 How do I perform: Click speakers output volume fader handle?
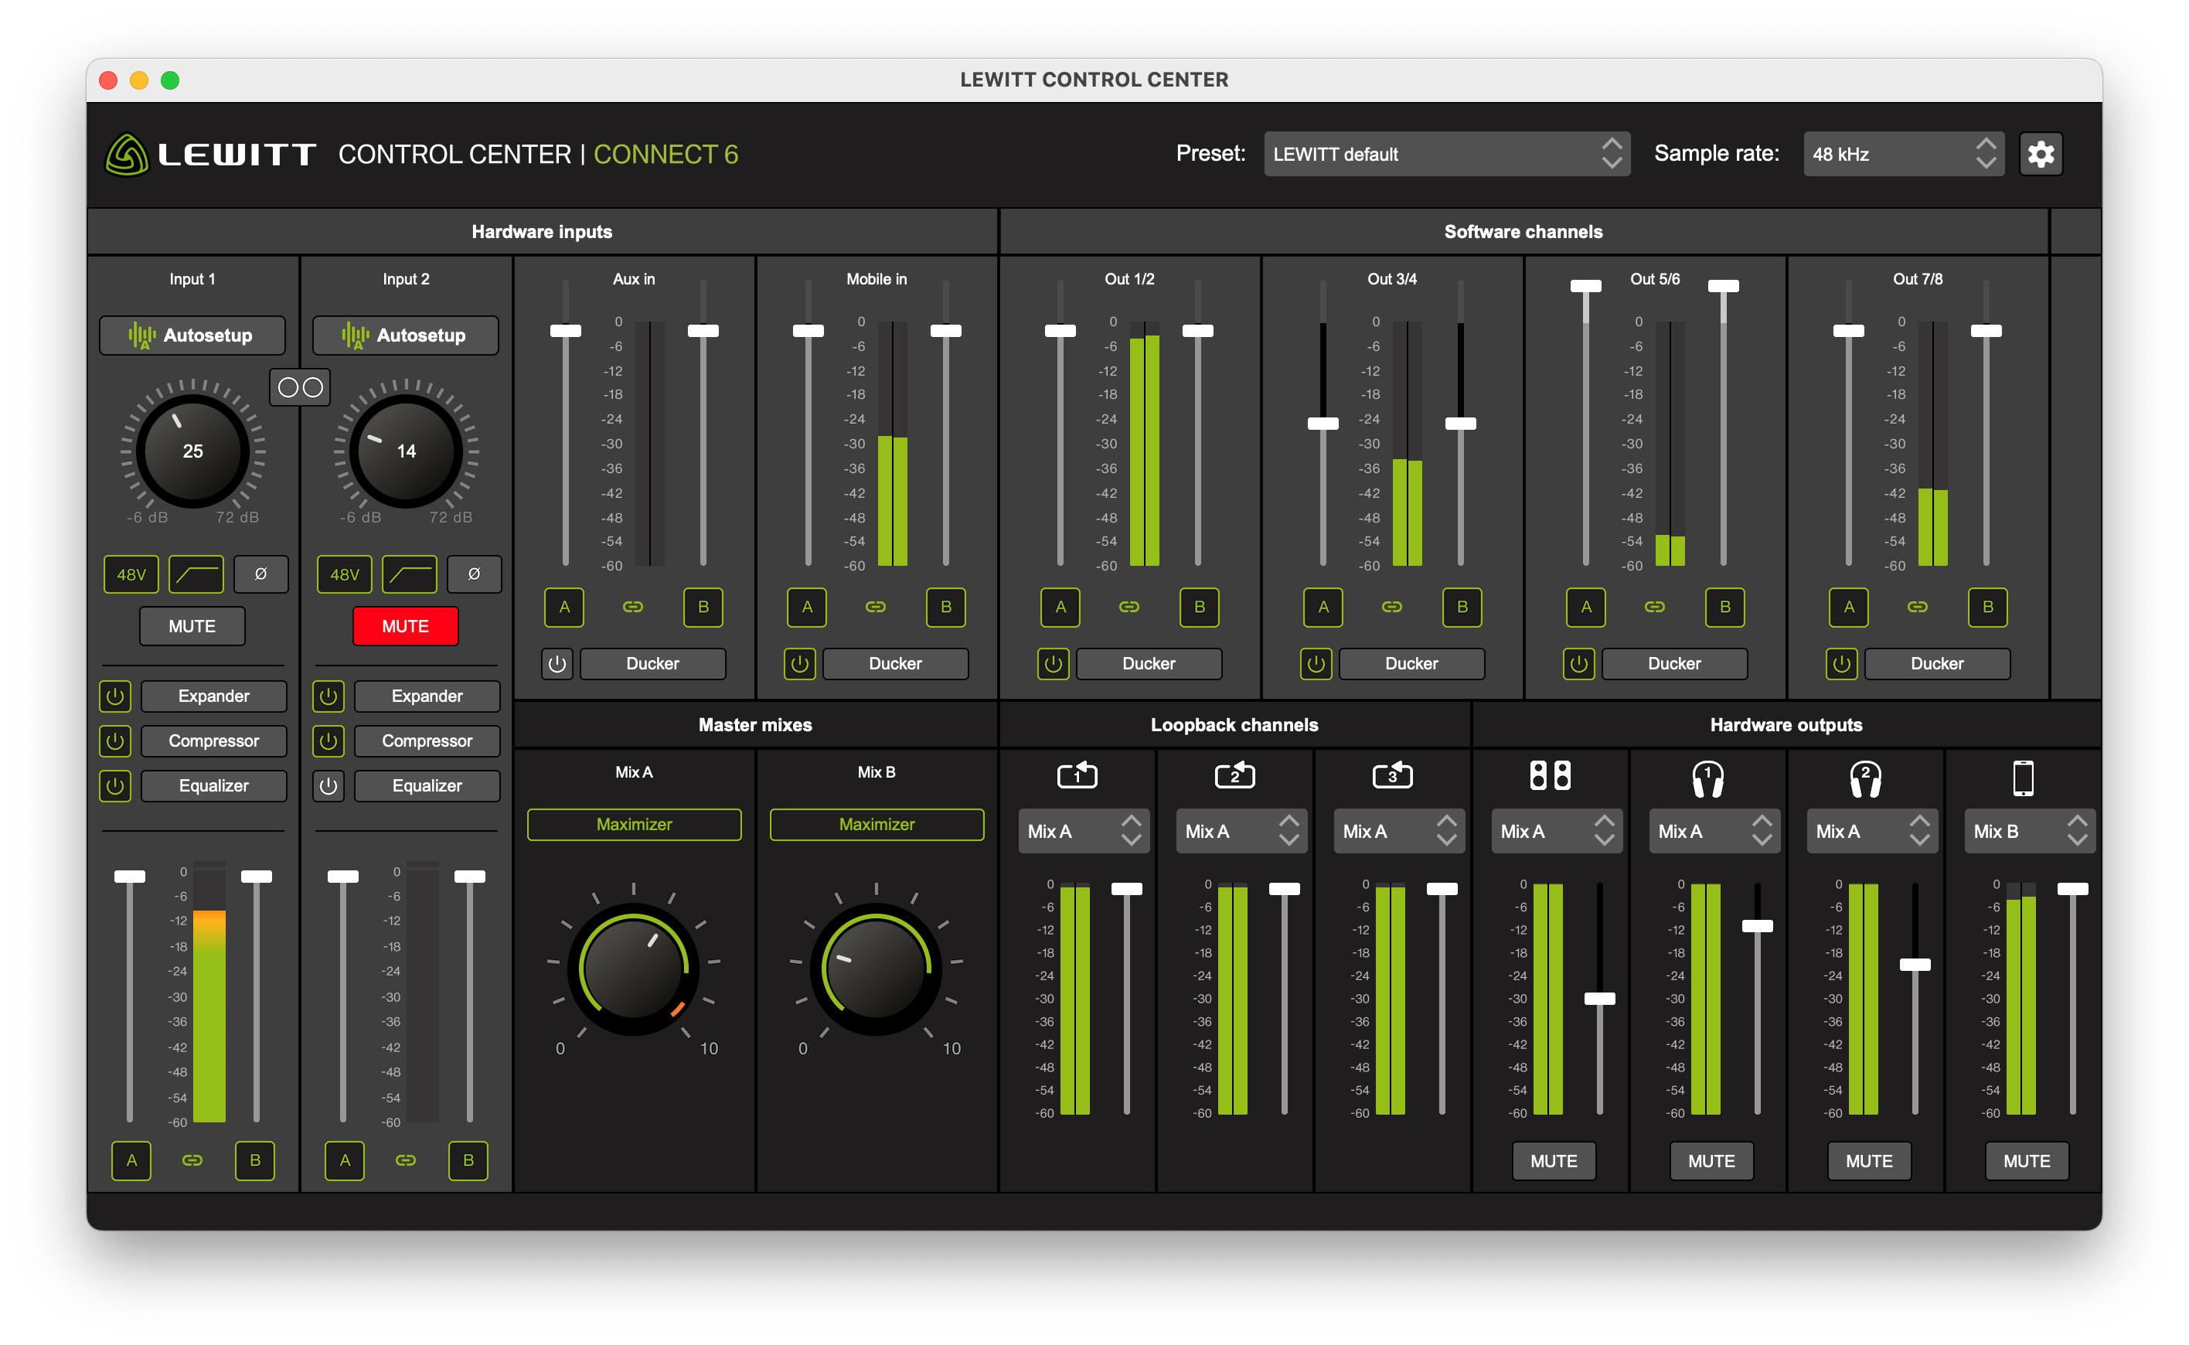1599,998
